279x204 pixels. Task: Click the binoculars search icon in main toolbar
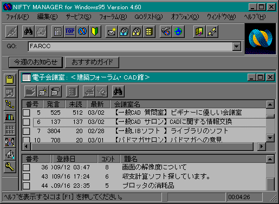[x=28, y=31]
